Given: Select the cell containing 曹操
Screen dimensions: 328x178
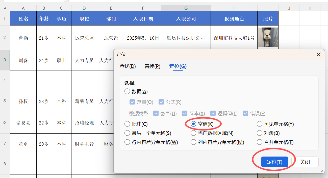Looking at the screenshot, I should (23, 37).
